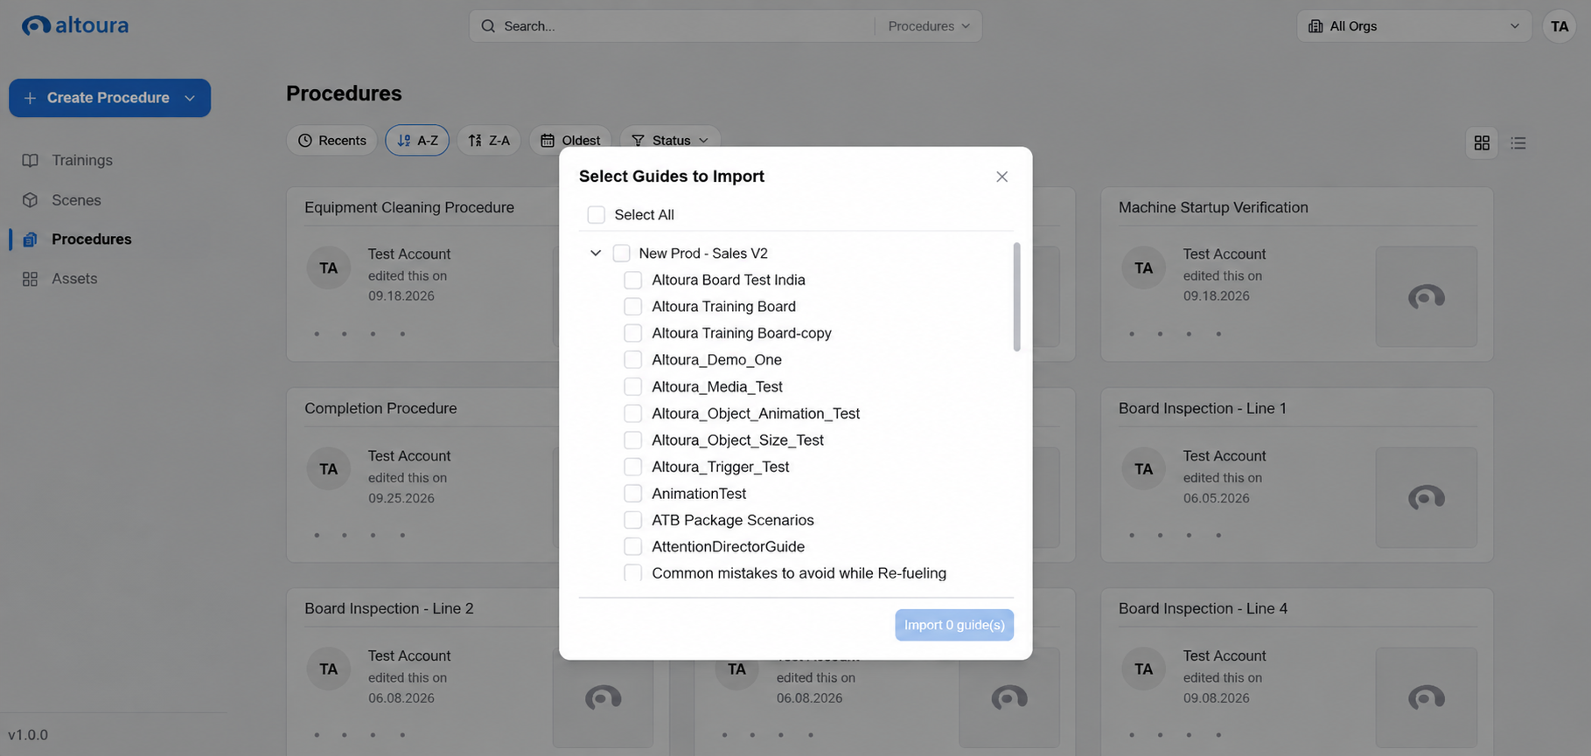Click the guide list scrollbar
1591x756 pixels.
point(1016,297)
